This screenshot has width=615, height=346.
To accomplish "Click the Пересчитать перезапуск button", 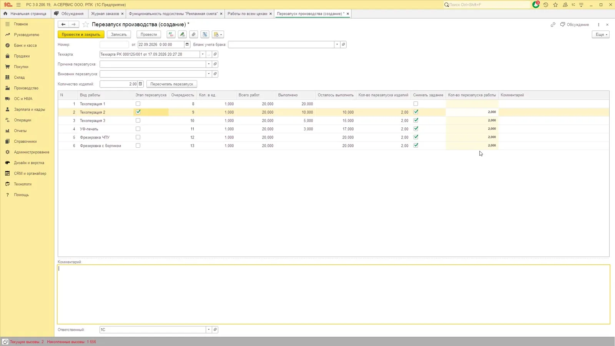I will click(172, 84).
